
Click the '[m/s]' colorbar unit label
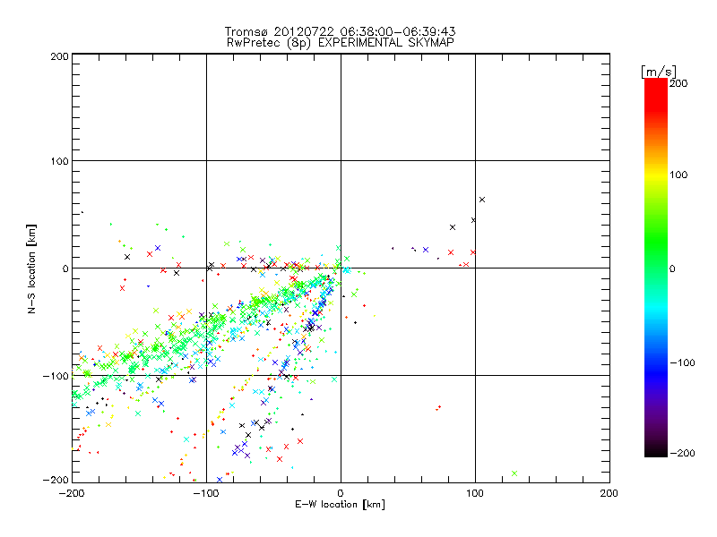click(x=659, y=72)
